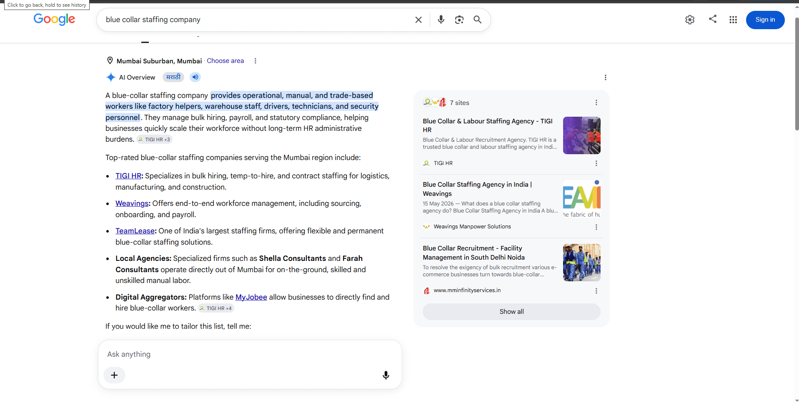The image size is (799, 403).
Task: Open more options beside Choose area
Action: pos(255,61)
